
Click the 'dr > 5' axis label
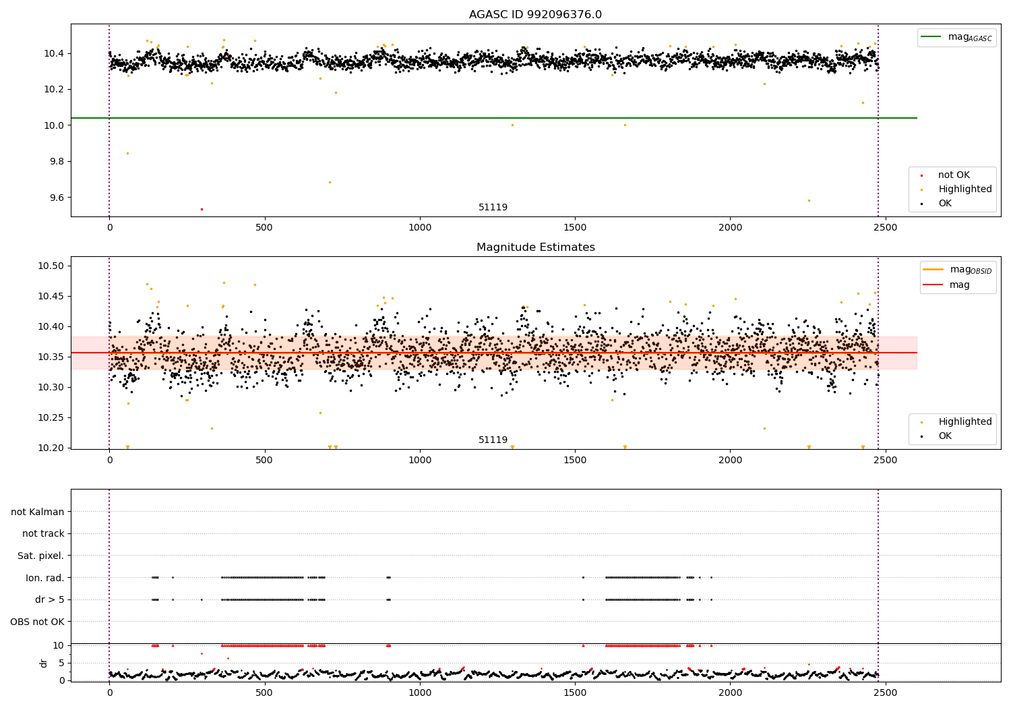(49, 599)
